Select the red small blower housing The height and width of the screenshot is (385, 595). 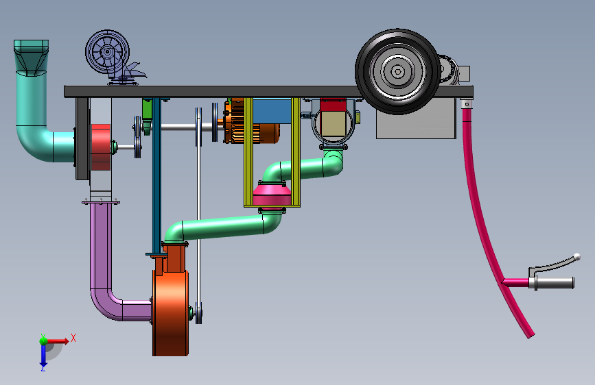pyautogui.click(x=101, y=147)
